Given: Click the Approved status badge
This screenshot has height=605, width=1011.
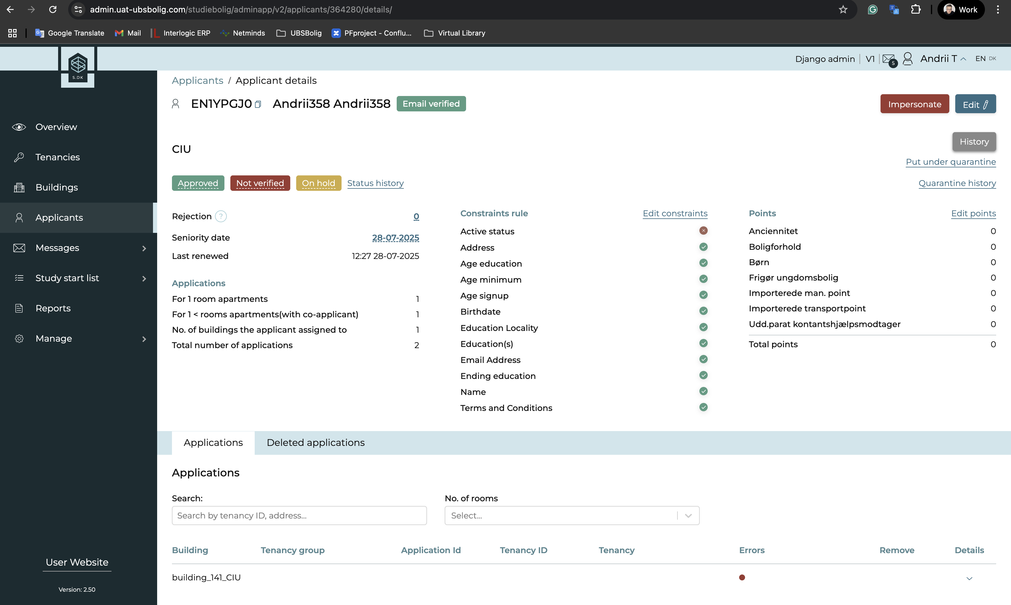Looking at the screenshot, I should 198,183.
